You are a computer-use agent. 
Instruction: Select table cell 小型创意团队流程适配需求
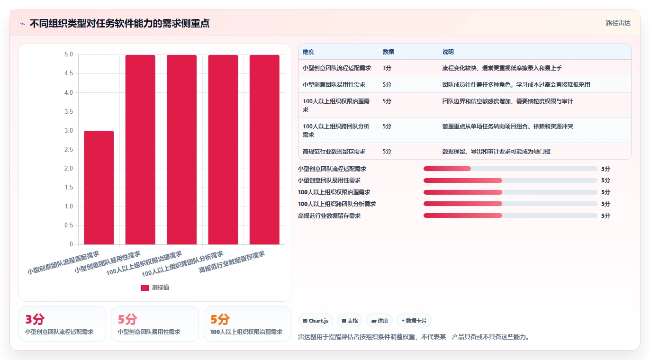coord(337,68)
